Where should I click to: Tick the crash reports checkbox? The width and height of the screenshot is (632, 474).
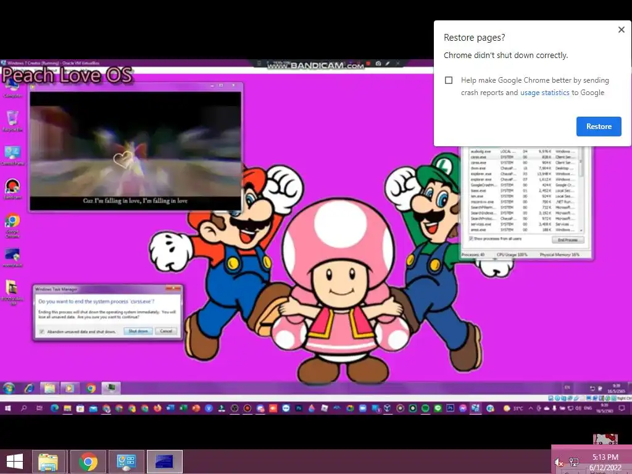point(449,80)
